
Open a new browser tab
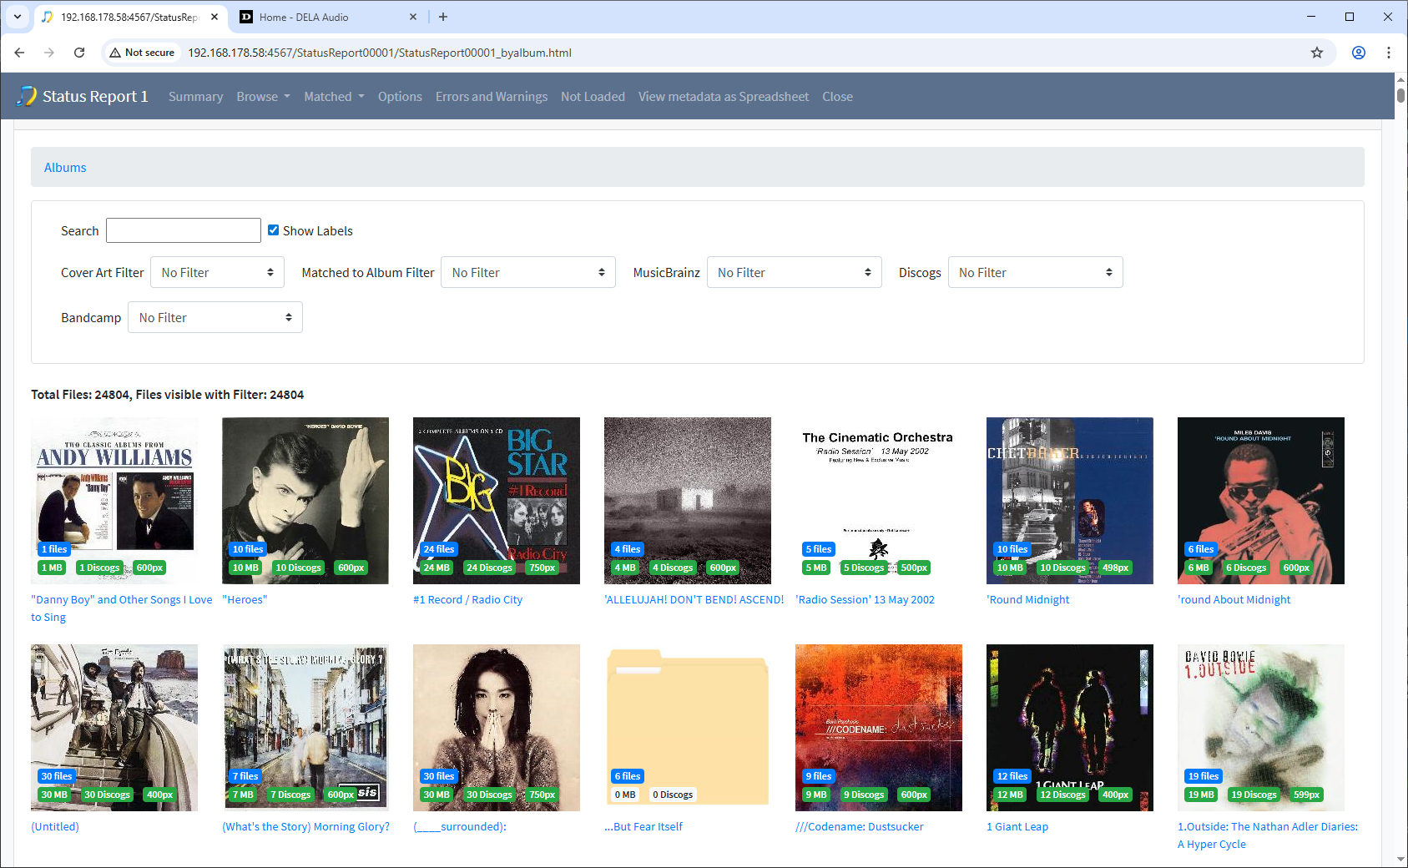443,17
